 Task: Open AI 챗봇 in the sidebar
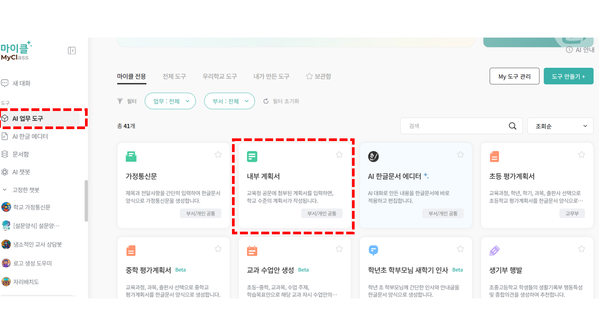coord(21,172)
